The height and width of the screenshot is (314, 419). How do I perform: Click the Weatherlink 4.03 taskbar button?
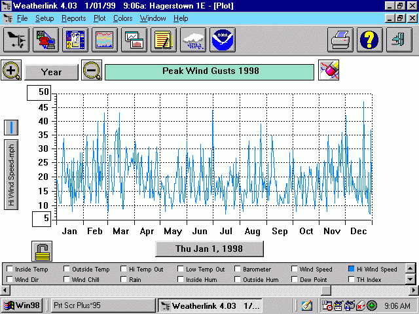pyautogui.click(x=210, y=305)
